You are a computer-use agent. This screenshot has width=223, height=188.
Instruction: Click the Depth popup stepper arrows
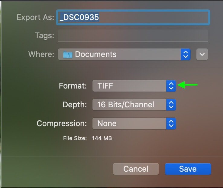pos(171,105)
